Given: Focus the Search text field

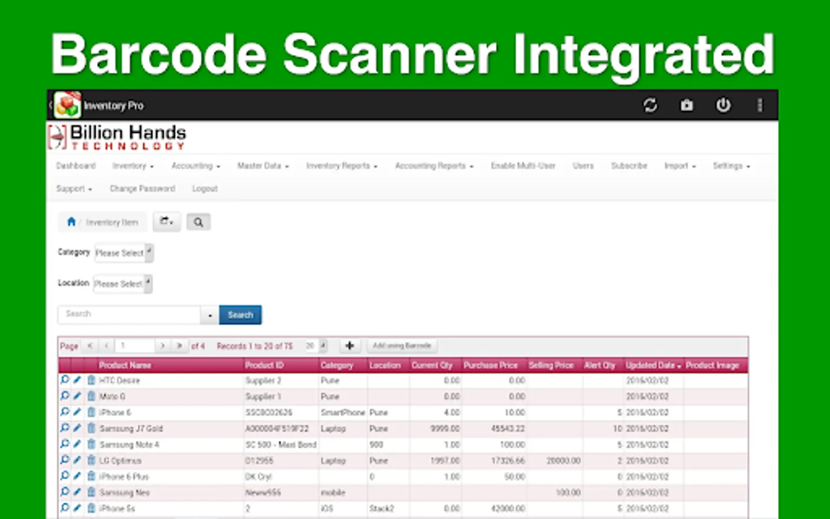Looking at the screenshot, I should (130, 315).
